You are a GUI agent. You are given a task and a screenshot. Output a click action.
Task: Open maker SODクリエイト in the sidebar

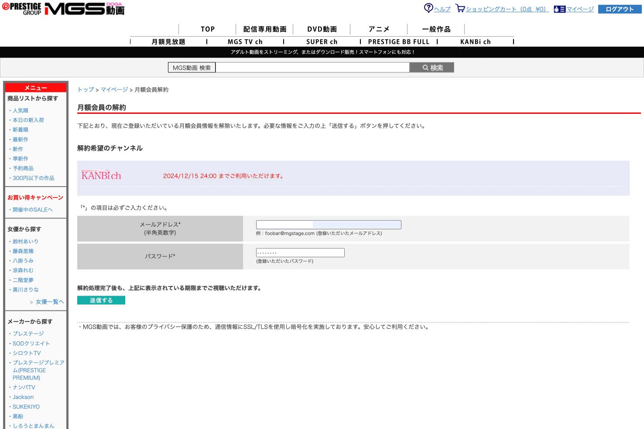pos(31,344)
